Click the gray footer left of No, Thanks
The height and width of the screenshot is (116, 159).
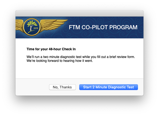(32, 87)
